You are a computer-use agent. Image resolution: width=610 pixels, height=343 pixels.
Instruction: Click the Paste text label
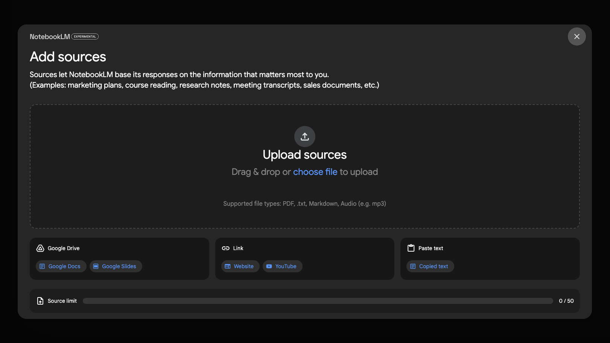pyautogui.click(x=430, y=248)
